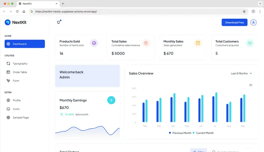Screen dimensions: 264x152
Task: Select Dashboard in the sidebar
Action: click(x=25, y=44)
